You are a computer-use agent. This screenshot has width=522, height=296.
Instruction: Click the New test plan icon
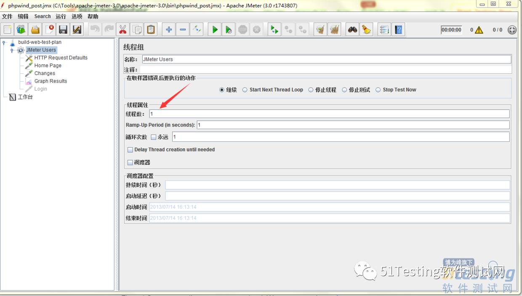(x=7, y=29)
